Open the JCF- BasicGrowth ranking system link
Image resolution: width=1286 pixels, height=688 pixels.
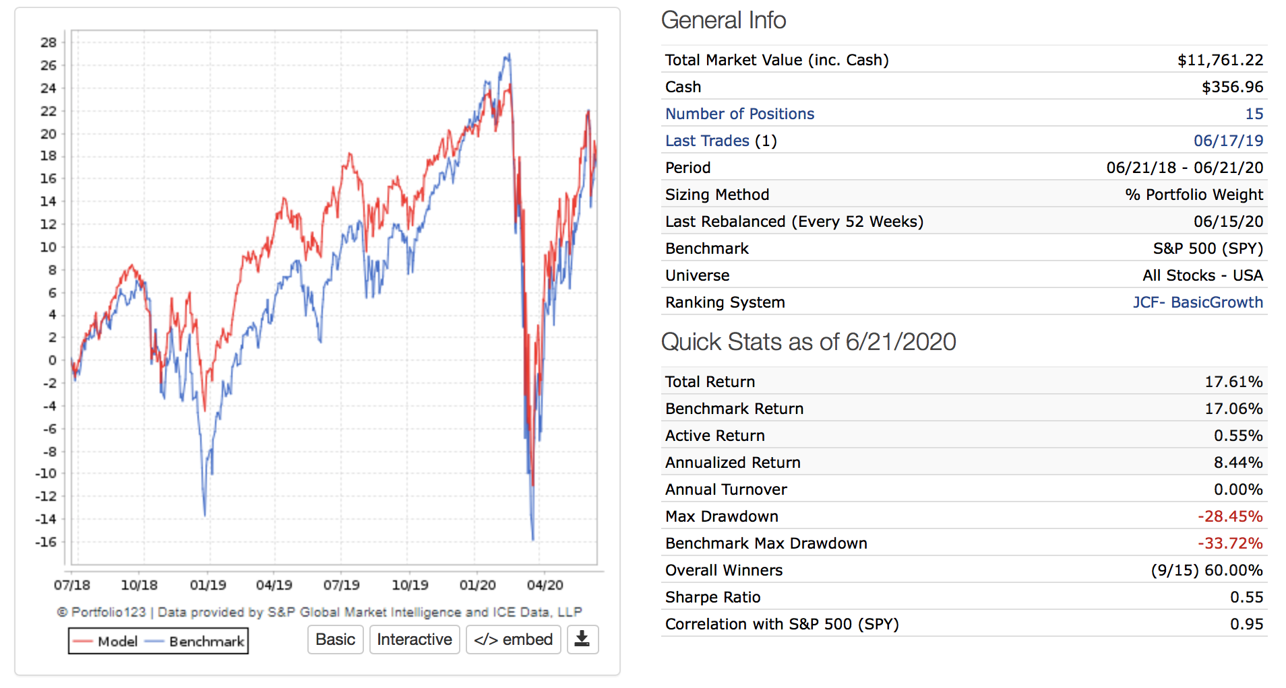[x=1198, y=302]
